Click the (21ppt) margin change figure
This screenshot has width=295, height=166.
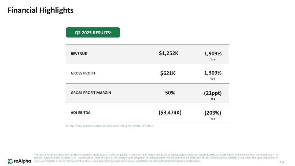(213, 93)
